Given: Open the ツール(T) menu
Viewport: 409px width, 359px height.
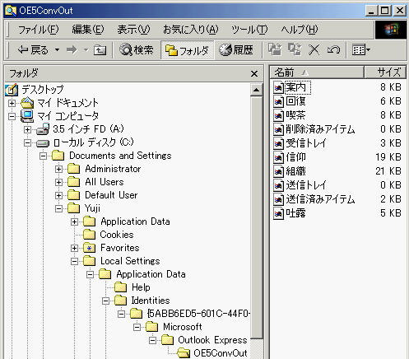Looking at the screenshot, I should (x=249, y=30).
